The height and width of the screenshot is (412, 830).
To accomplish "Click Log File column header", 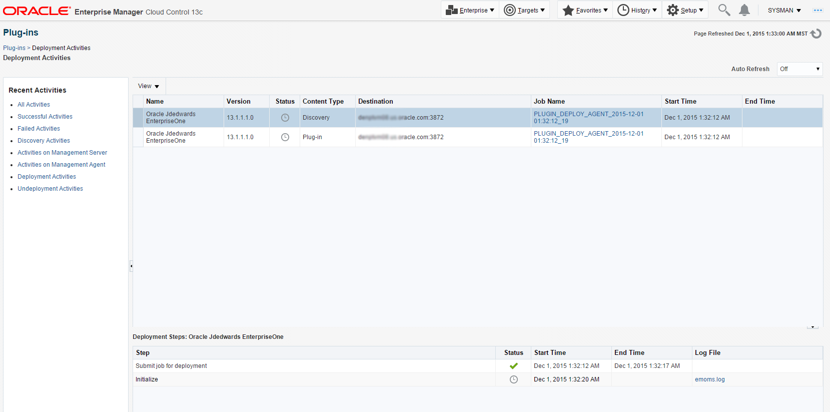I will click(x=757, y=353).
